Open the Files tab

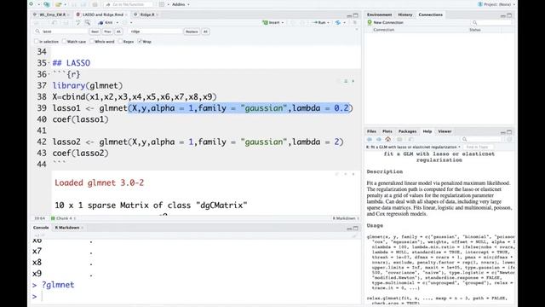point(371,131)
